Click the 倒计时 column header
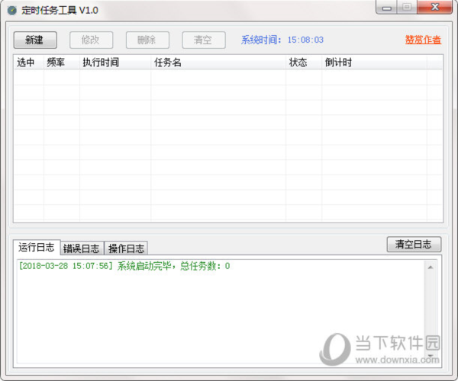Viewport: 458px width, 381px height. (x=374, y=62)
